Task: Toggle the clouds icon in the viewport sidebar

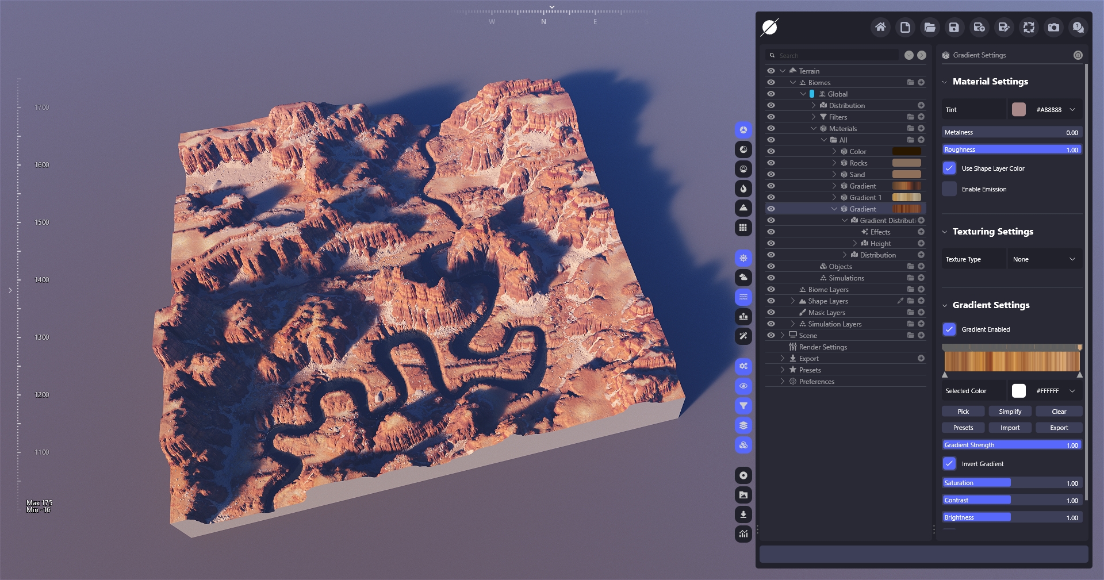Action: (743, 278)
